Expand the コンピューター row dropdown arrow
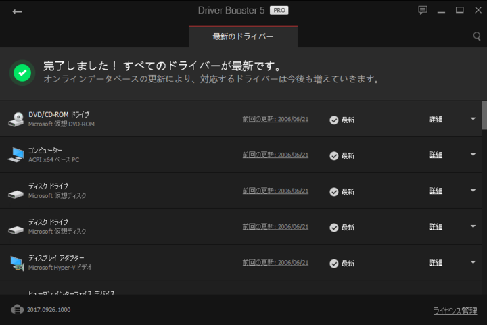The image size is (487, 325). 473,155
